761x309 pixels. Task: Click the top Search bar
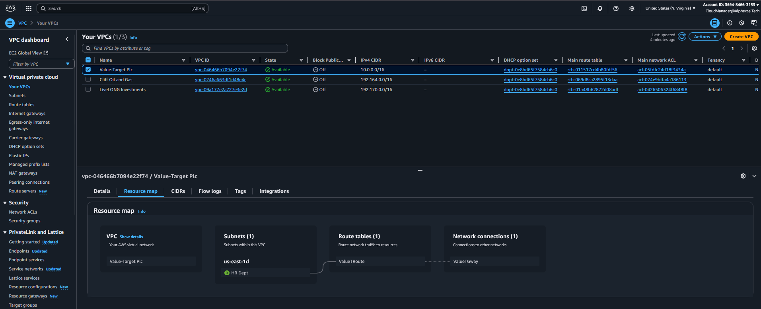click(x=123, y=8)
